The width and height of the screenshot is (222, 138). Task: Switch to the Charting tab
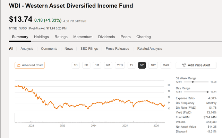tap(144, 37)
